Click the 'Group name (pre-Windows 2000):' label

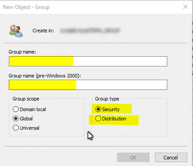click(45, 76)
